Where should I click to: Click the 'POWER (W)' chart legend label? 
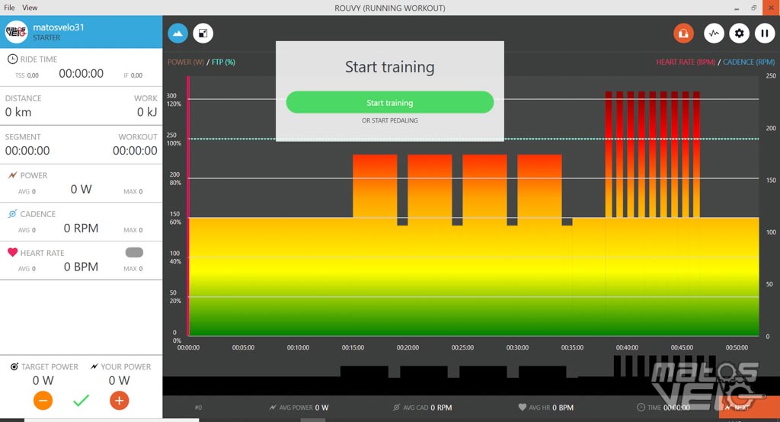pos(186,62)
